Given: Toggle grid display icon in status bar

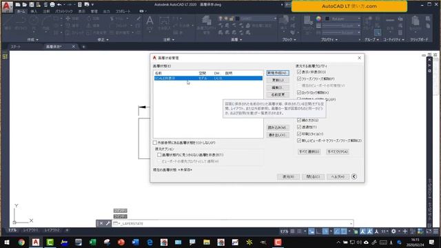Looking at the screenshot, I should [x=292, y=231].
